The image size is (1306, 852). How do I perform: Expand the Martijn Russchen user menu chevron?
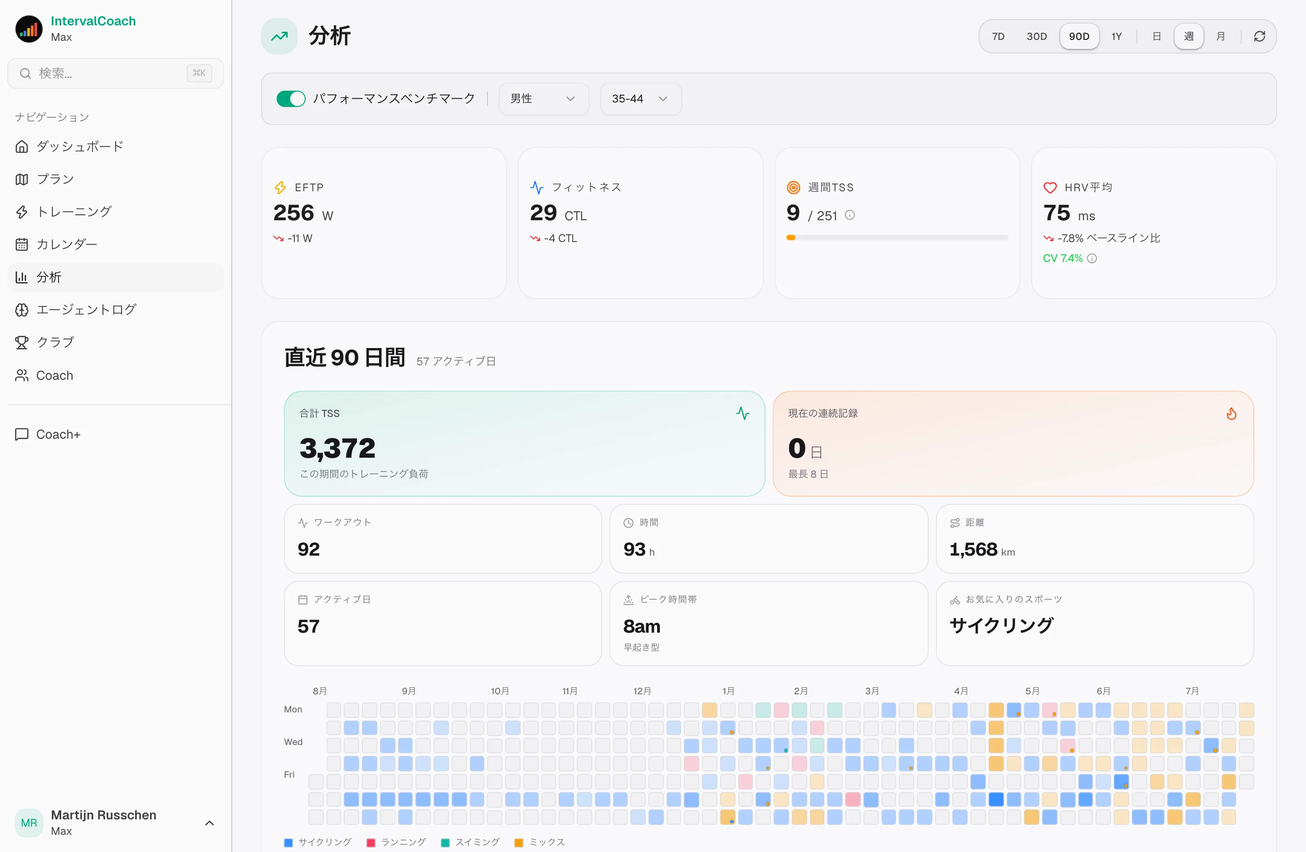209,823
